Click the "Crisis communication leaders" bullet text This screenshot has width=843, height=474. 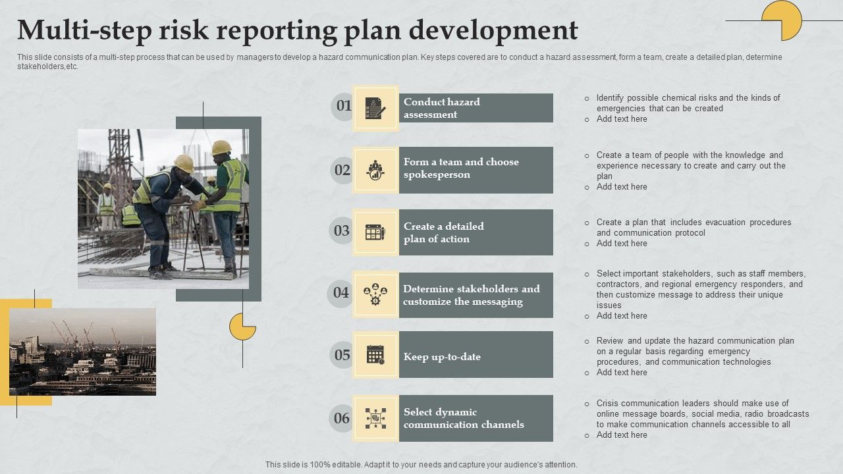(x=703, y=413)
